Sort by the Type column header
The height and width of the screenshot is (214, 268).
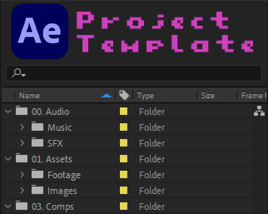tap(146, 96)
